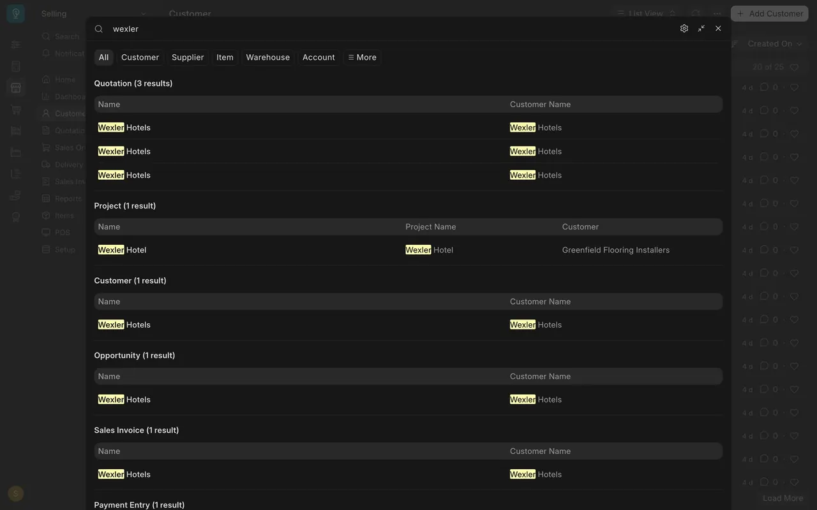Open the 'Wexler Hotel' project result name
The width and height of the screenshot is (817, 510).
[123, 250]
